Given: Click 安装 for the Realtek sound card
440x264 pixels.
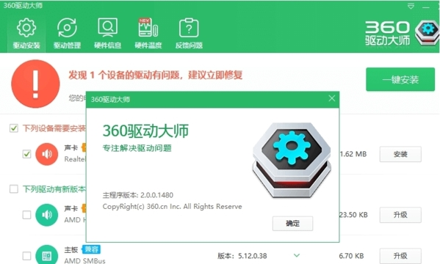Looking at the screenshot, I should click(400, 154).
